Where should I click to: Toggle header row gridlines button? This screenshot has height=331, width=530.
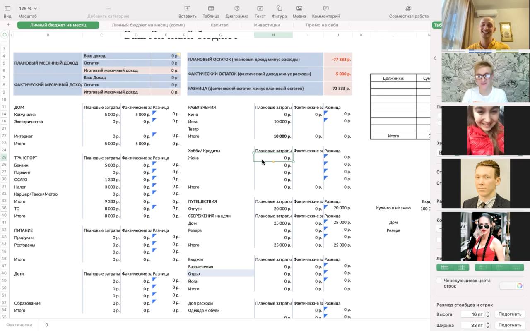pyautogui.click(x=499, y=267)
